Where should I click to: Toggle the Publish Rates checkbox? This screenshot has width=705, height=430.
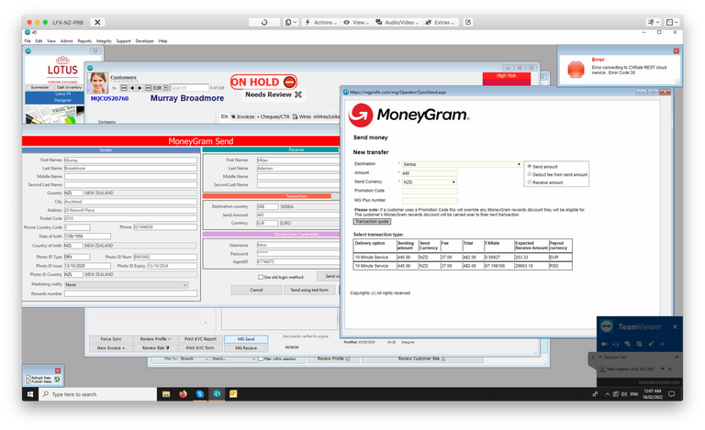pyautogui.click(x=28, y=381)
